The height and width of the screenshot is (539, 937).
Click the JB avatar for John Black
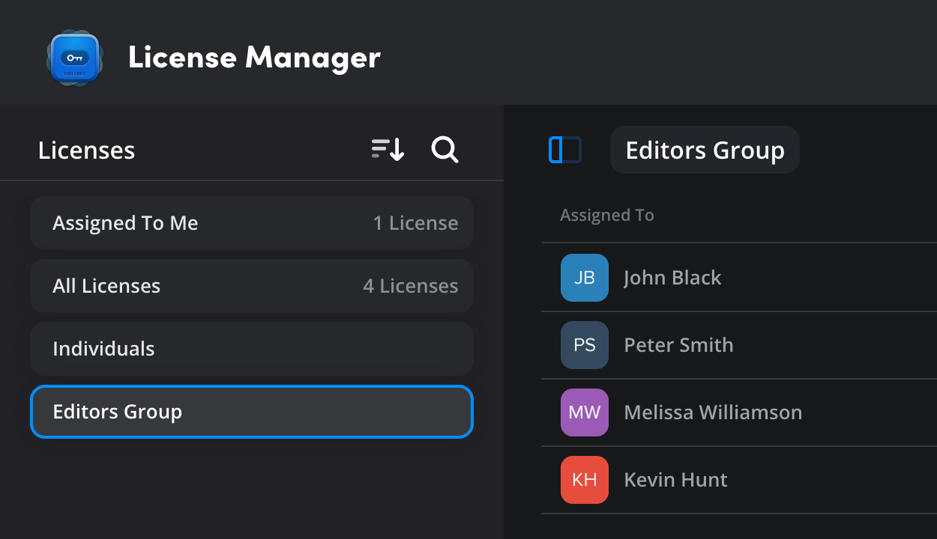pyautogui.click(x=585, y=278)
